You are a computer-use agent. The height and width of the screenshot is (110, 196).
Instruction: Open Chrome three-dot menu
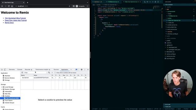(x=88, y=6)
